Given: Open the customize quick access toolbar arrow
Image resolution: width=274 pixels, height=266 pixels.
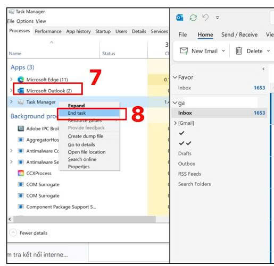Looking at the screenshot, I should click(218, 18).
